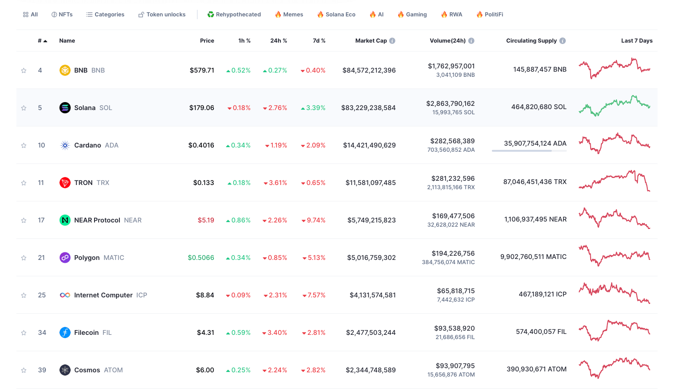The height and width of the screenshot is (392, 673).
Task: Select the RWA category
Action: (451, 15)
